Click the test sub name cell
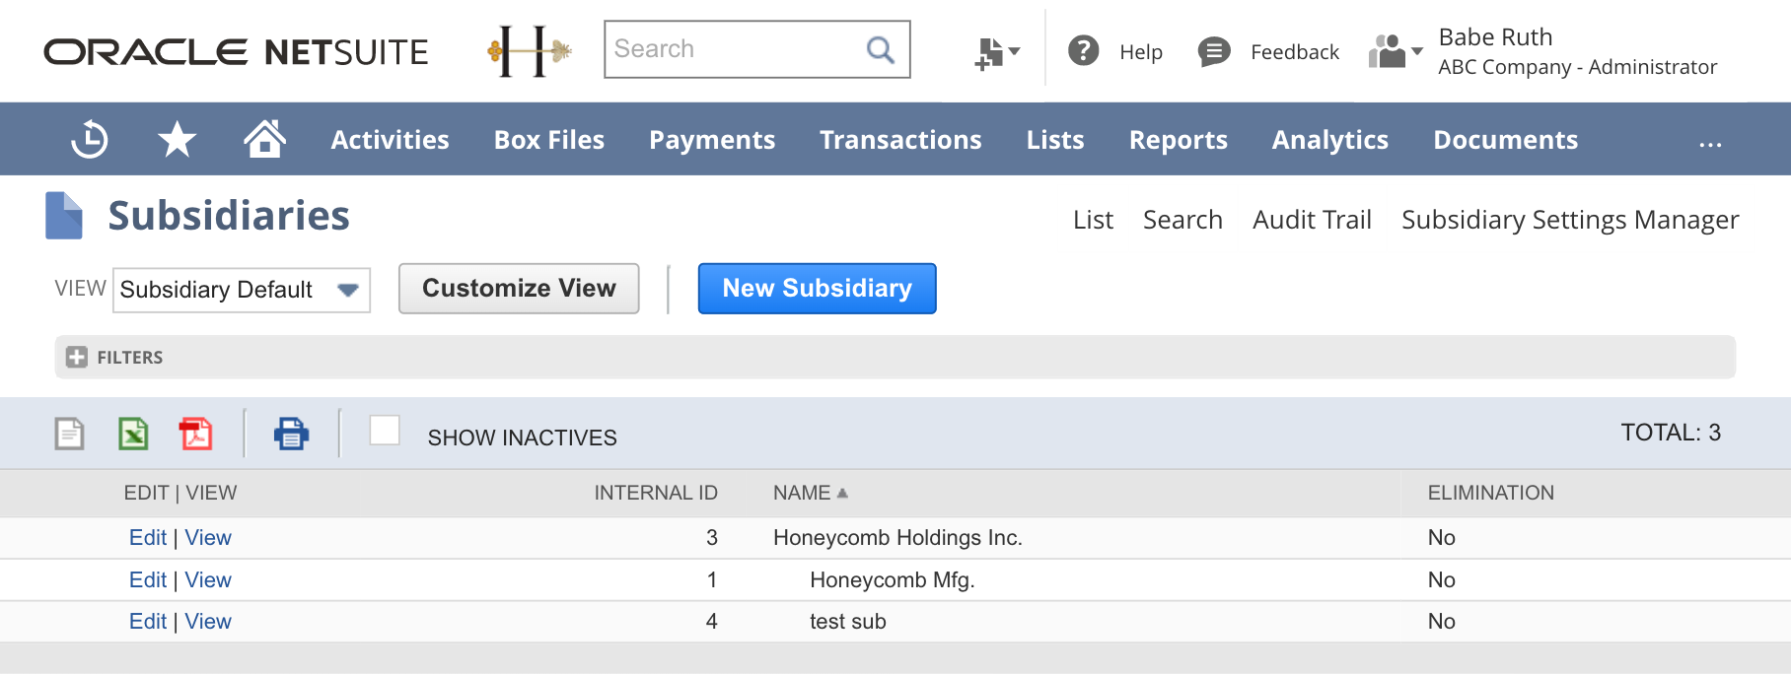The width and height of the screenshot is (1791, 674). coord(848,622)
